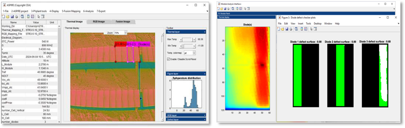Expand the RGB layer panel
Screen dimensions: 405x128
186,115
